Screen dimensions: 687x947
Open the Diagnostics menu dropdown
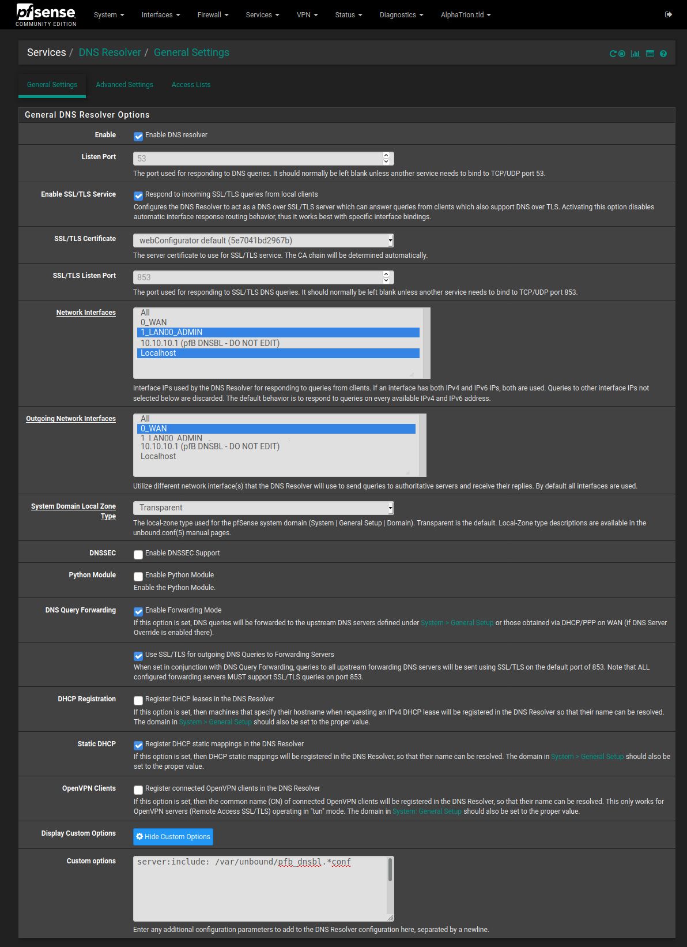click(x=401, y=15)
